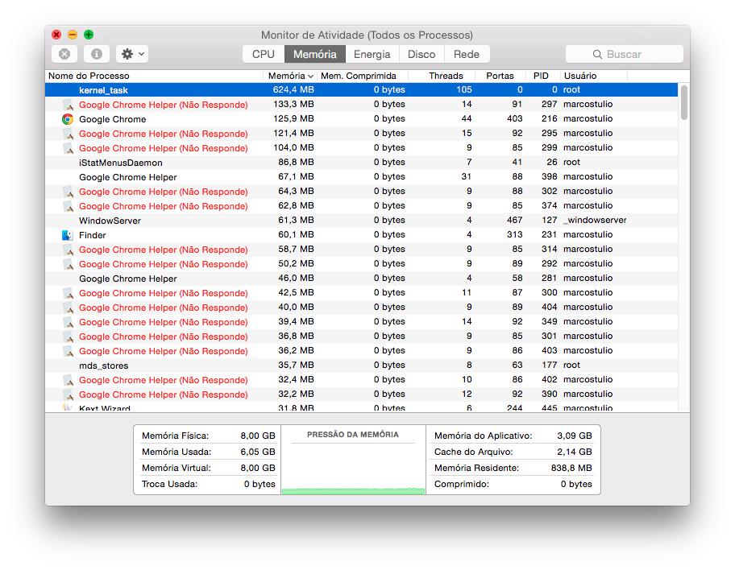Click the Google Chrome app icon in the list
735x570 pixels.
(x=68, y=119)
